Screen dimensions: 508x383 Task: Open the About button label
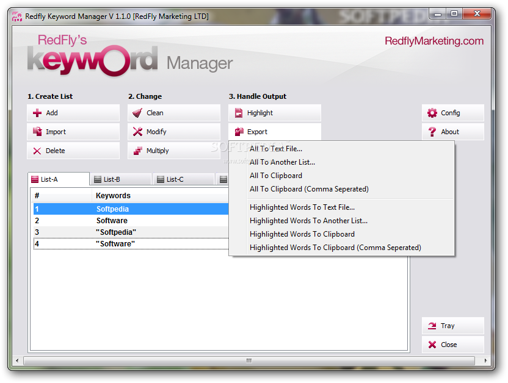[x=450, y=132]
